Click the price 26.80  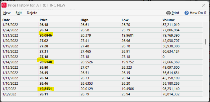coord(44,68)
